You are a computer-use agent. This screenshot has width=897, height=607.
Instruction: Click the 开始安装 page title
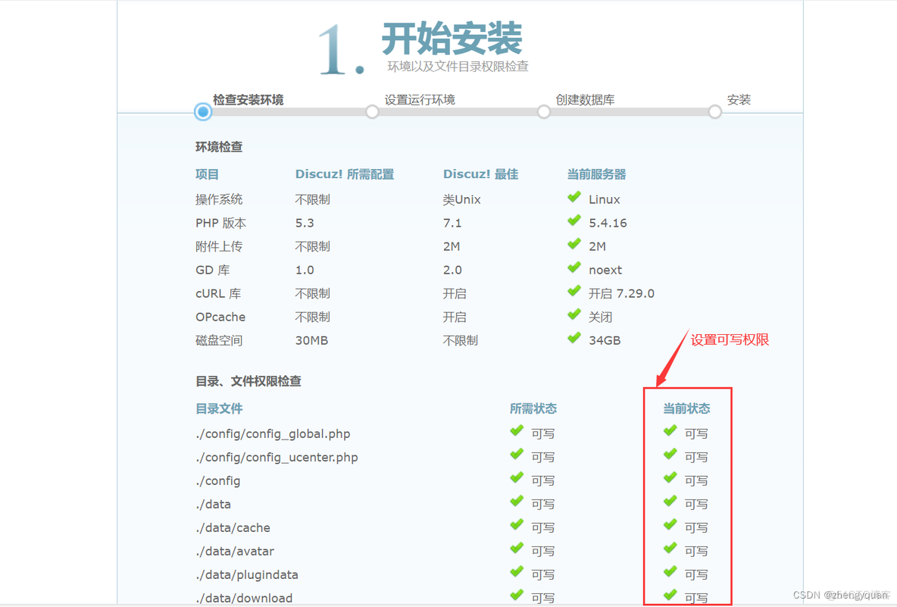coord(452,39)
